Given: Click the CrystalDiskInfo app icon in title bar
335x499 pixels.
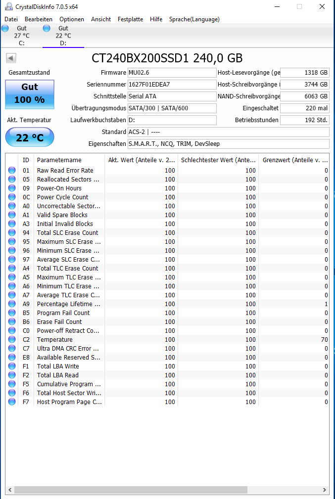Looking at the screenshot, I should [9, 6].
